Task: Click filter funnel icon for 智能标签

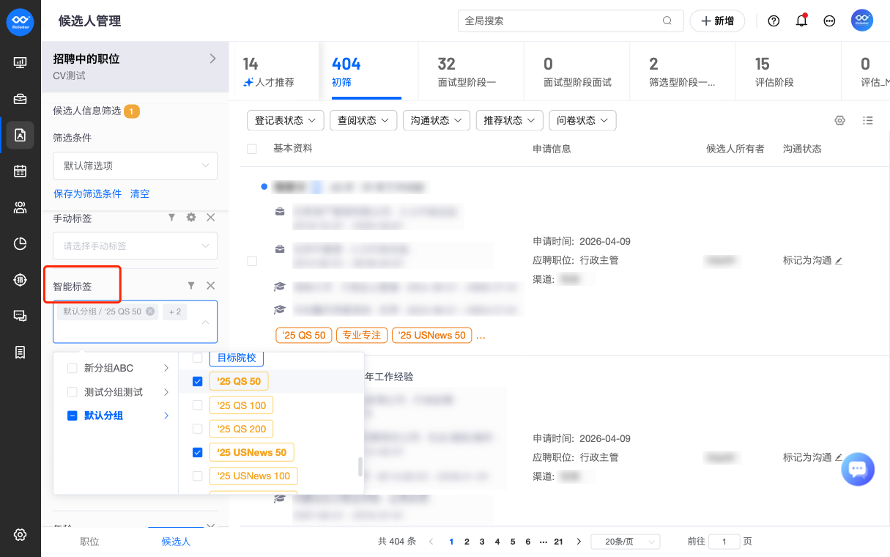Action: 191,286
